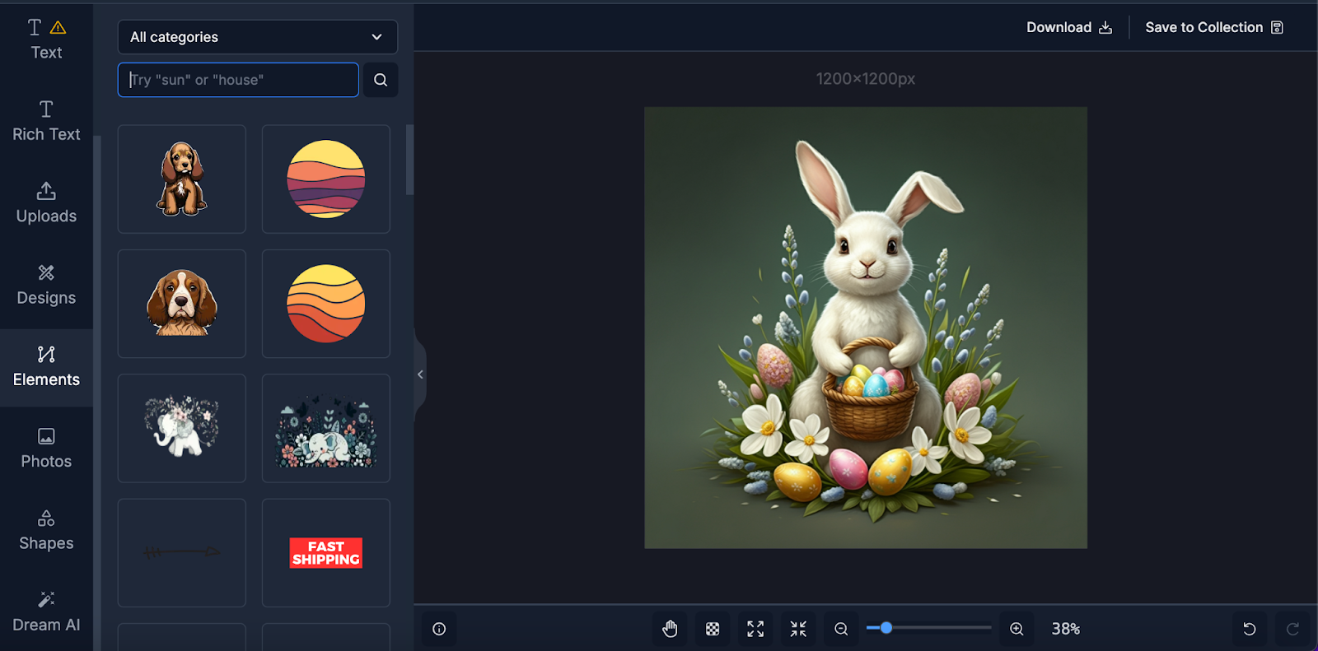Click the search magnifier button

tap(381, 80)
